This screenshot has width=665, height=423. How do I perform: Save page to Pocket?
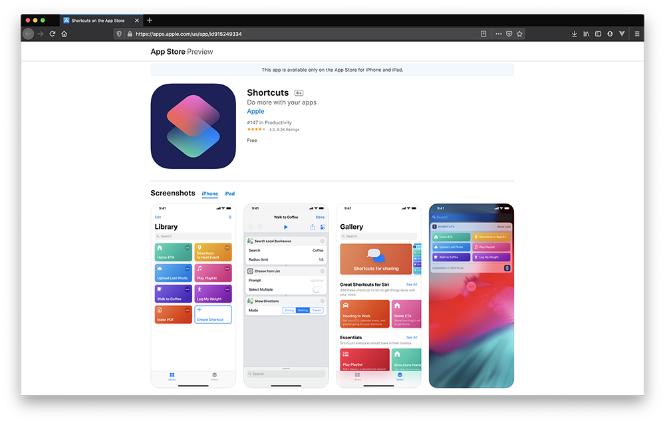[509, 34]
